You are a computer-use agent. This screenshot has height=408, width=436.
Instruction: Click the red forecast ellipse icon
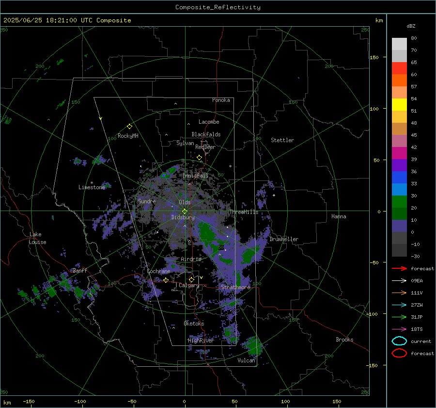(x=399, y=353)
